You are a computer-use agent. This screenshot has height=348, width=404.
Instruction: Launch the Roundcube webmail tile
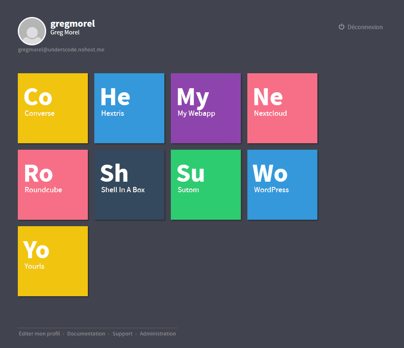click(53, 185)
